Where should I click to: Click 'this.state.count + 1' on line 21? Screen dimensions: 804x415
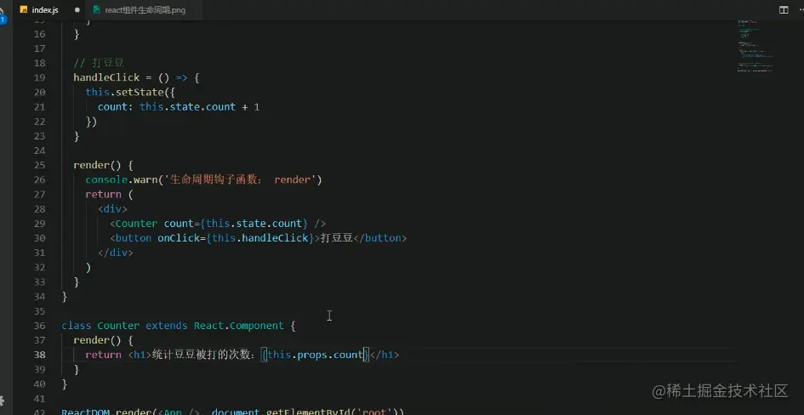pos(199,106)
